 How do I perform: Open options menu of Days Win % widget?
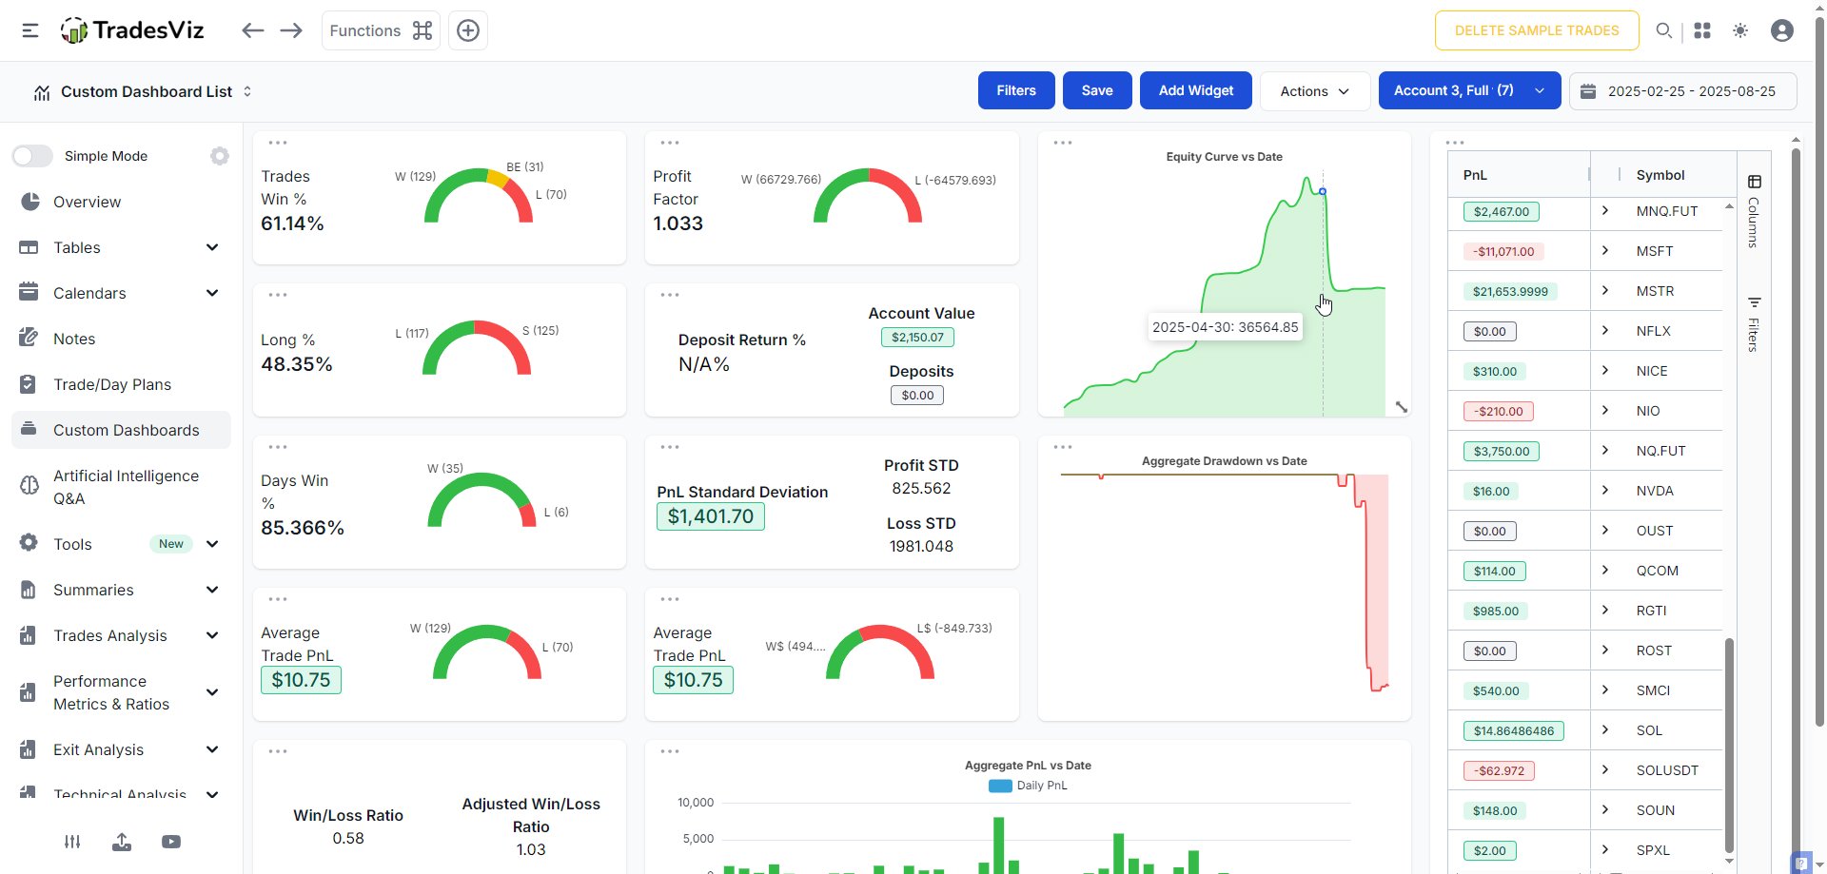(278, 447)
